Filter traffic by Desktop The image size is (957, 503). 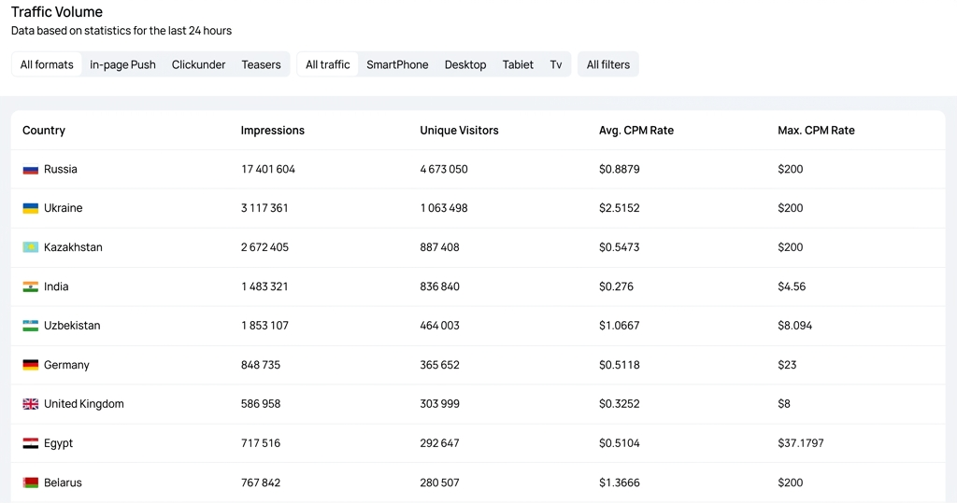(x=465, y=64)
